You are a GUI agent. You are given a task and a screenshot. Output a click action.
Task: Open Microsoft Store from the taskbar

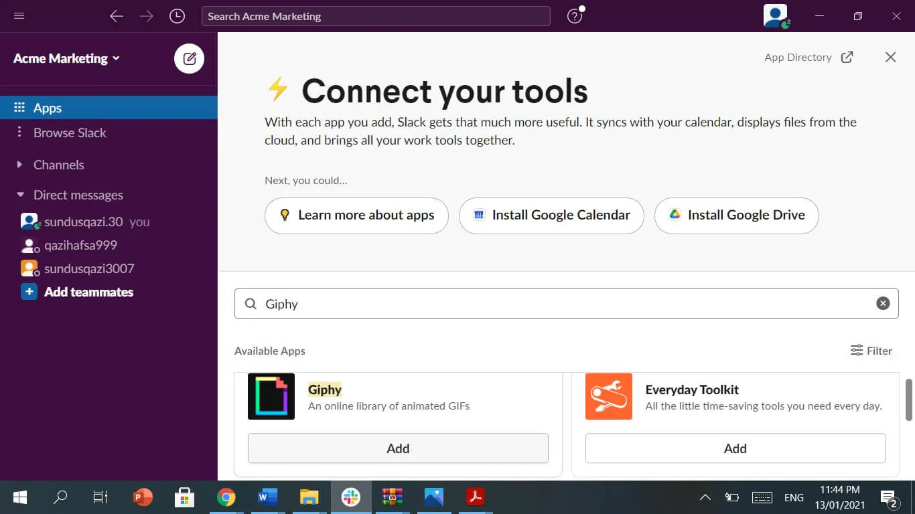point(184,497)
